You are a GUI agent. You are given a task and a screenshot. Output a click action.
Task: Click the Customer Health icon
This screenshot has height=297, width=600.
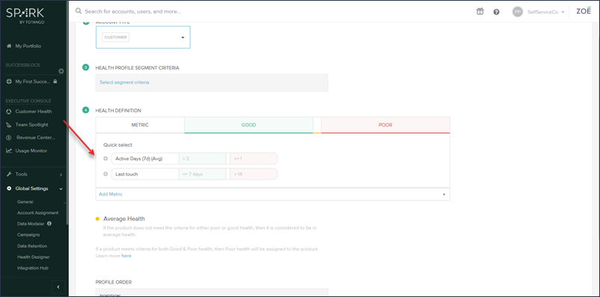pyautogui.click(x=9, y=111)
